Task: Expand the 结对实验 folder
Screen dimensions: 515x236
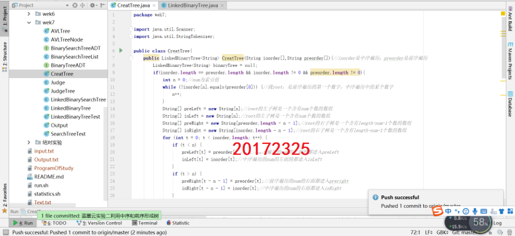Action: click(28, 142)
